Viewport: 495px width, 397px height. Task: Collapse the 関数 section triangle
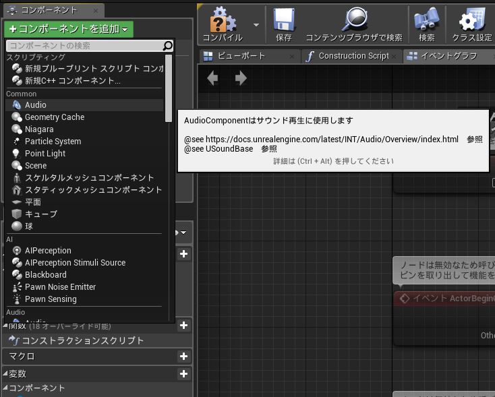pyautogui.click(x=5, y=326)
